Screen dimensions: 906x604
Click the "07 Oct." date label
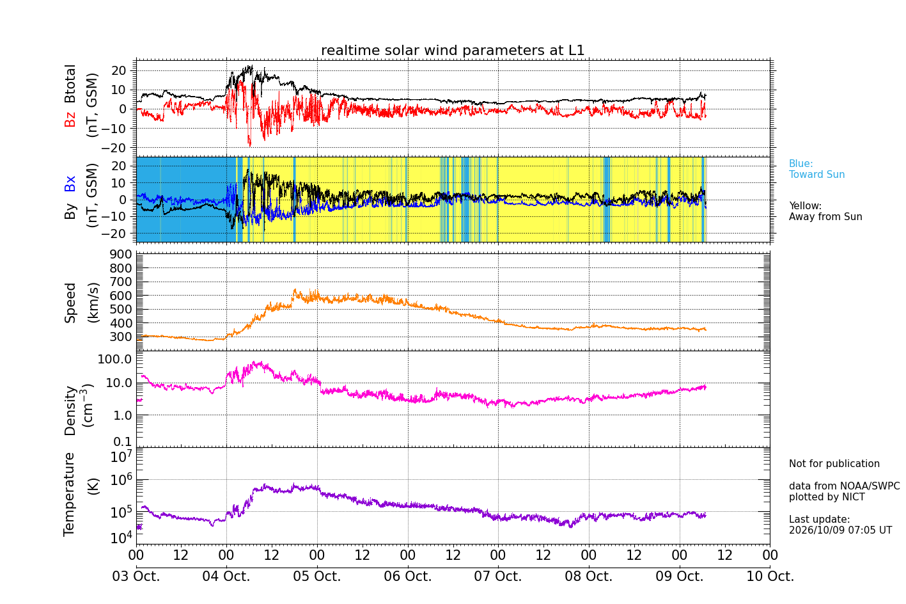(x=498, y=576)
